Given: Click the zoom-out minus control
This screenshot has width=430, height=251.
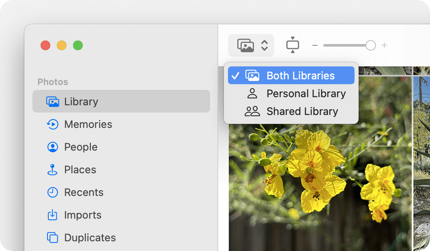Looking at the screenshot, I should (315, 45).
